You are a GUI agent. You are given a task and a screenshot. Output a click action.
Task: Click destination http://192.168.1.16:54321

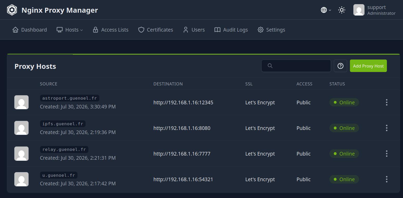(183, 179)
